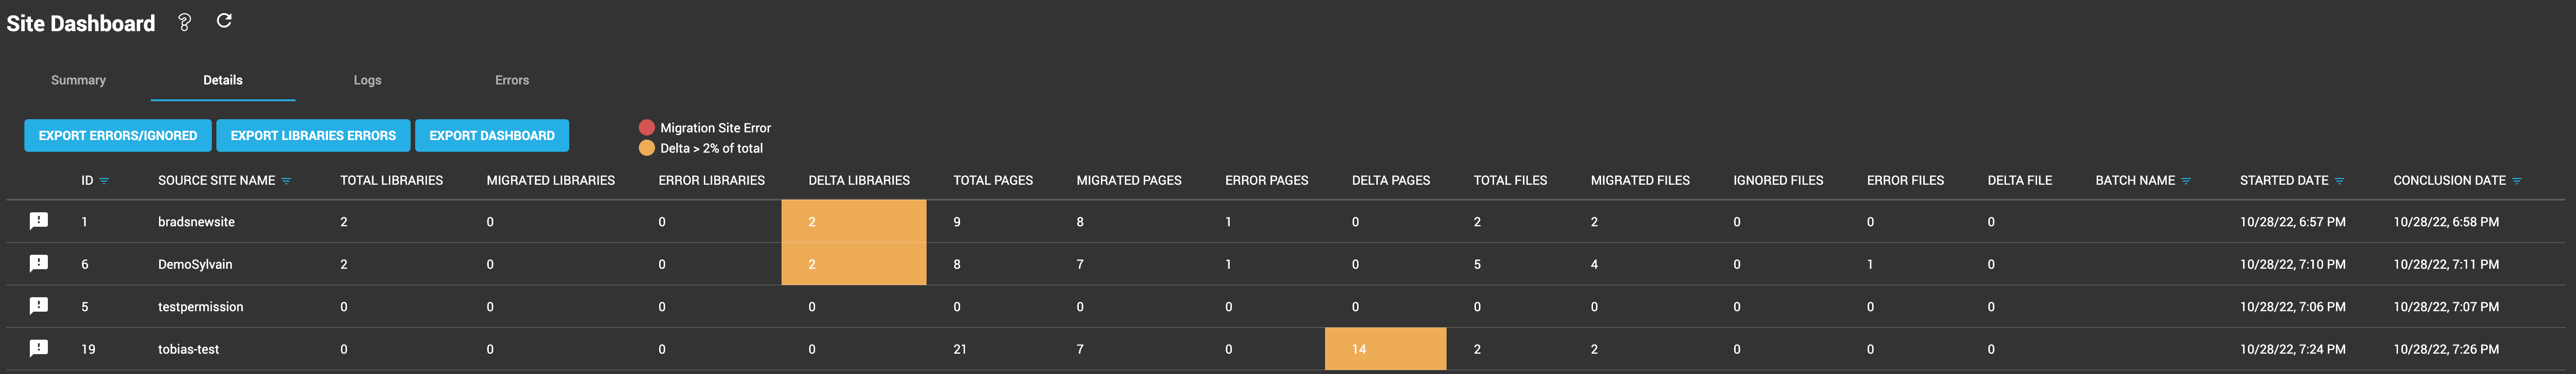Click conclusion date 10/28/22, 7:26 PM

tap(2446, 349)
